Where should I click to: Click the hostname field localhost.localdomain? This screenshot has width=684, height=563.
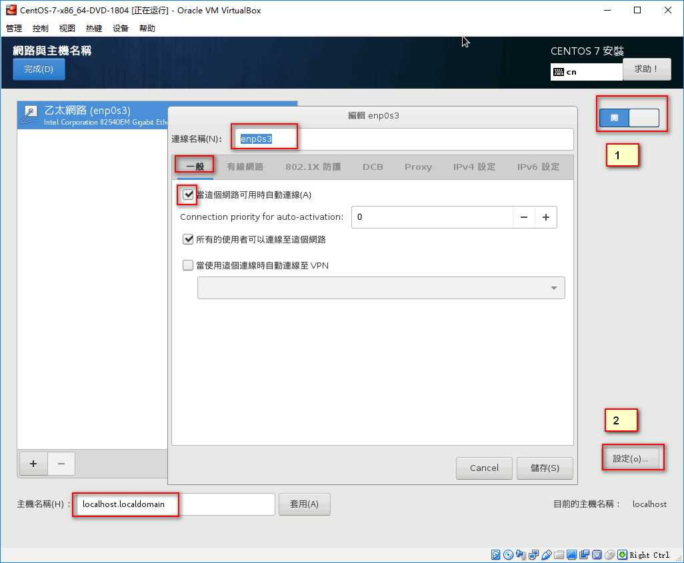point(175,504)
